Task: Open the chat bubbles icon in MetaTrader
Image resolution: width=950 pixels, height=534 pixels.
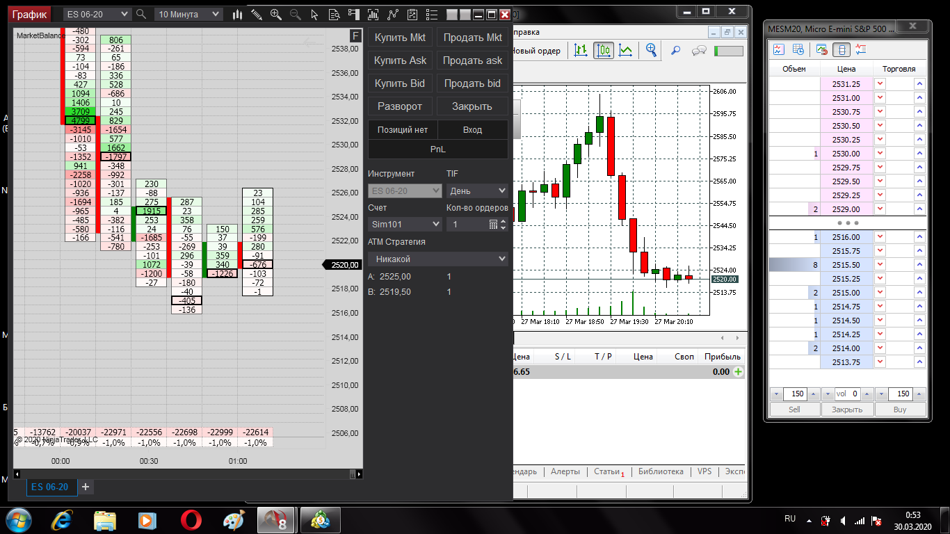Action: click(699, 50)
